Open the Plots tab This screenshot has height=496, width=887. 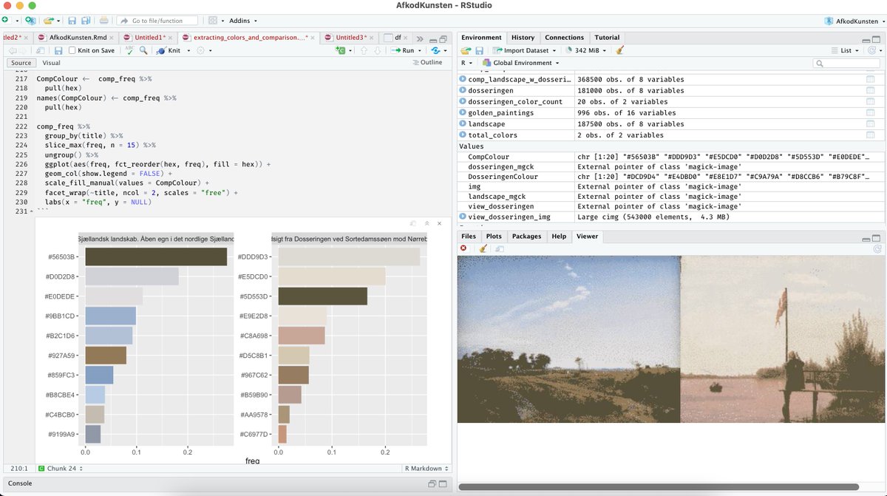click(x=493, y=236)
